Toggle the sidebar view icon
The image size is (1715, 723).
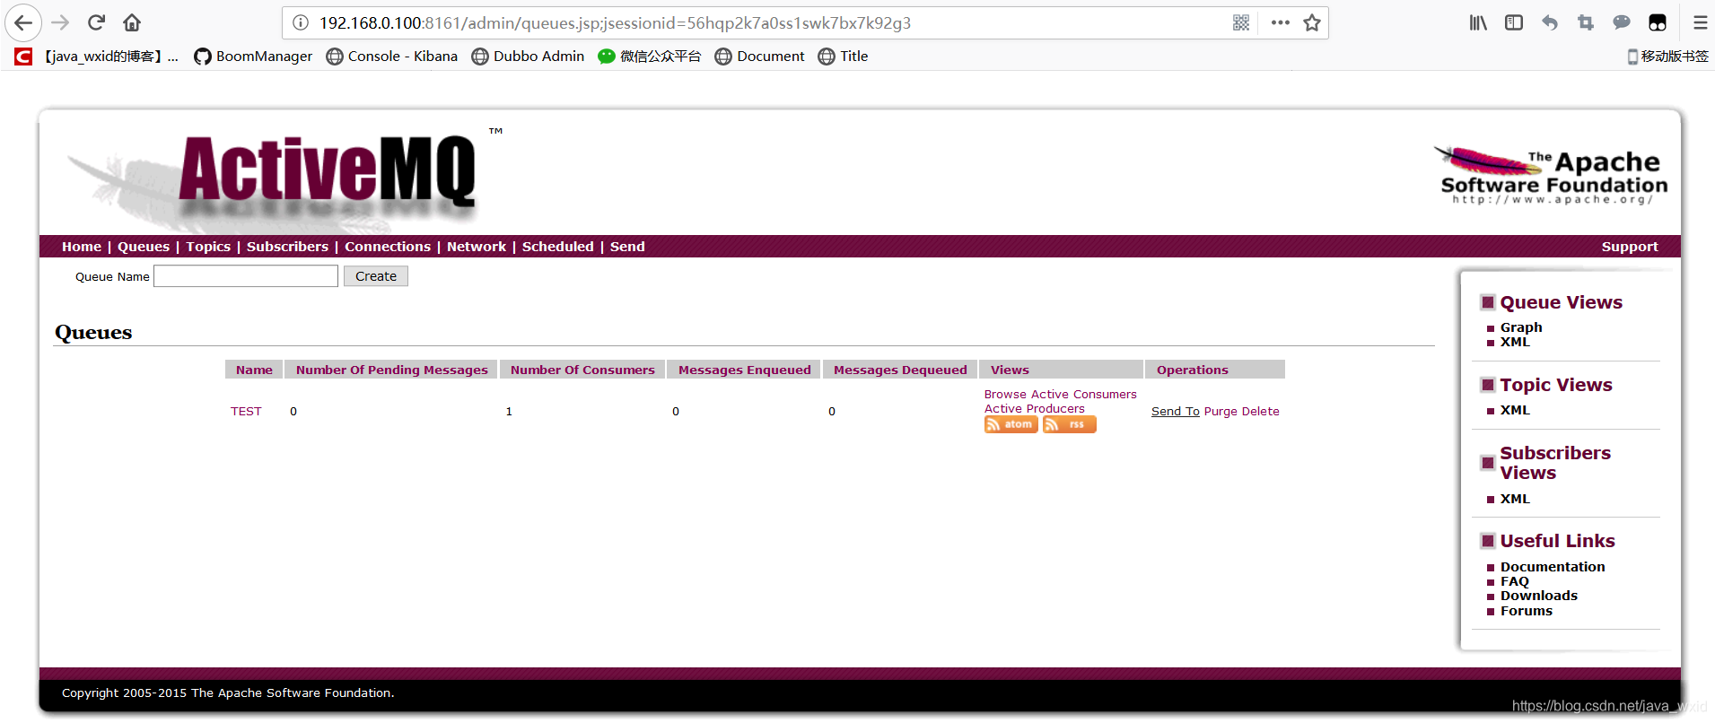(x=1514, y=22)
